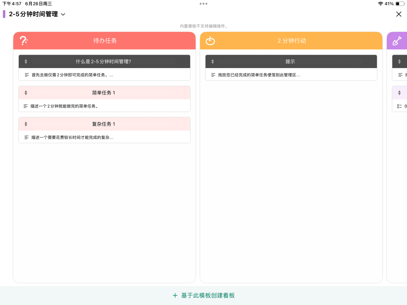Tap the sort handle on 什么是2-5分钟时间管理? card
The height and width of the screenshot is (305, 407).
26,62
